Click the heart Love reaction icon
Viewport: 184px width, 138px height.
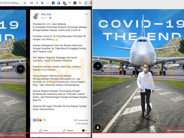37,120
